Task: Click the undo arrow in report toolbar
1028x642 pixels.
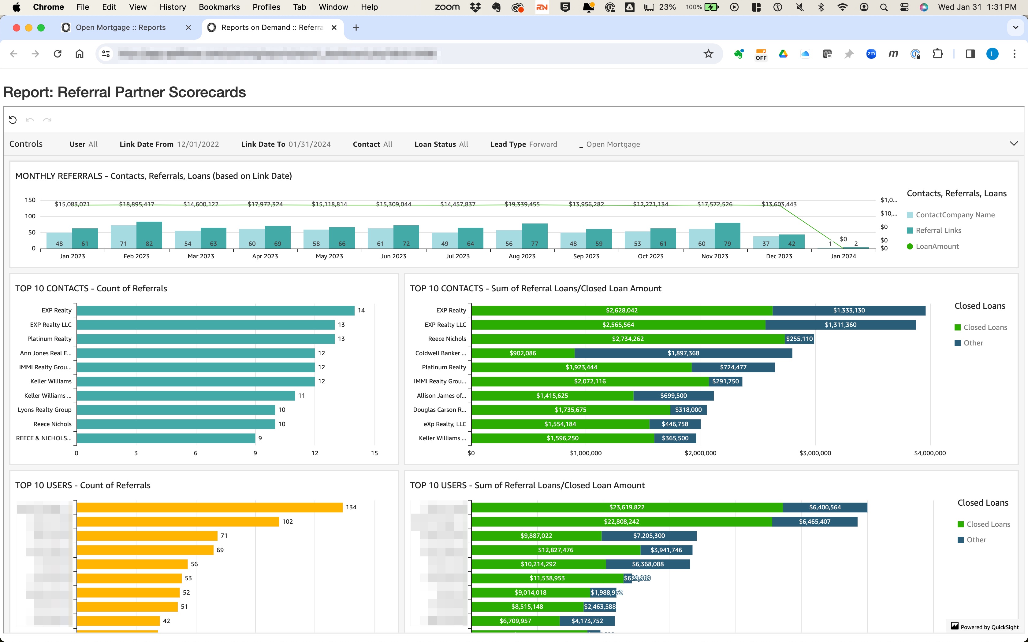Action: (30, 120)
